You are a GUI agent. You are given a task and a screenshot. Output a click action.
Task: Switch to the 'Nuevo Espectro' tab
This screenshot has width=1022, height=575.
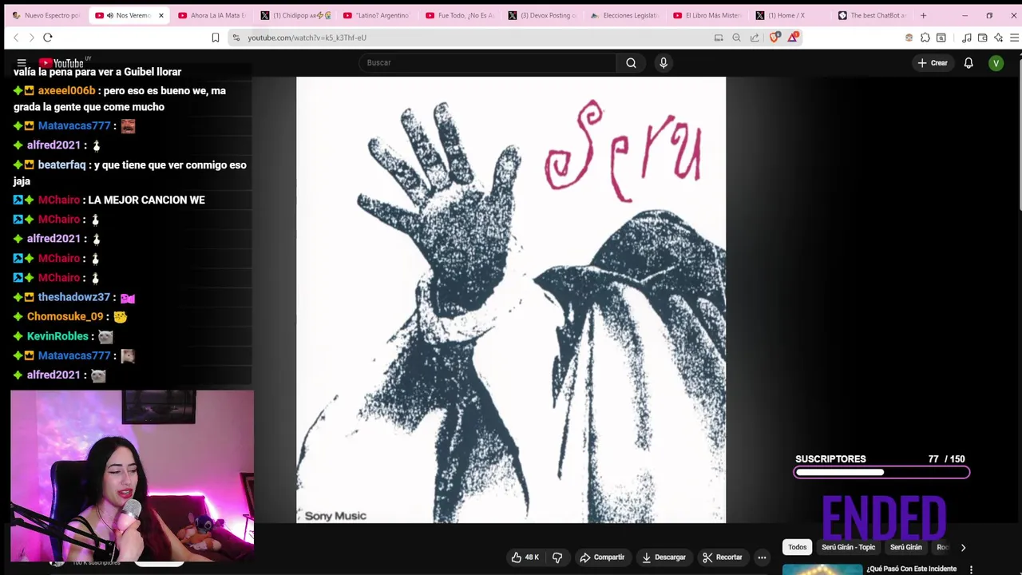coord(46,15)
